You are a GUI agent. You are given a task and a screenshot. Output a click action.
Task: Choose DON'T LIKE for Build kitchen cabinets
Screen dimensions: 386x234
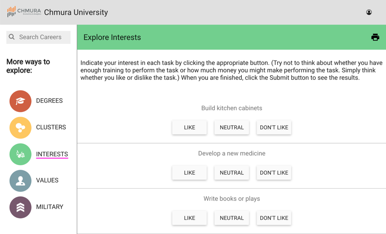click(x=274, y=127)
